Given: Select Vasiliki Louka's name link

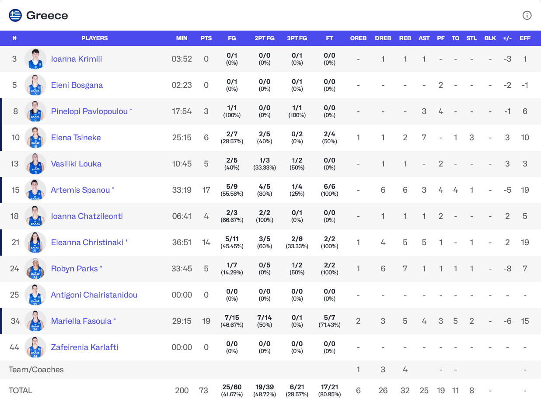Looking at the screenshot, I should [x=76, y=164].
